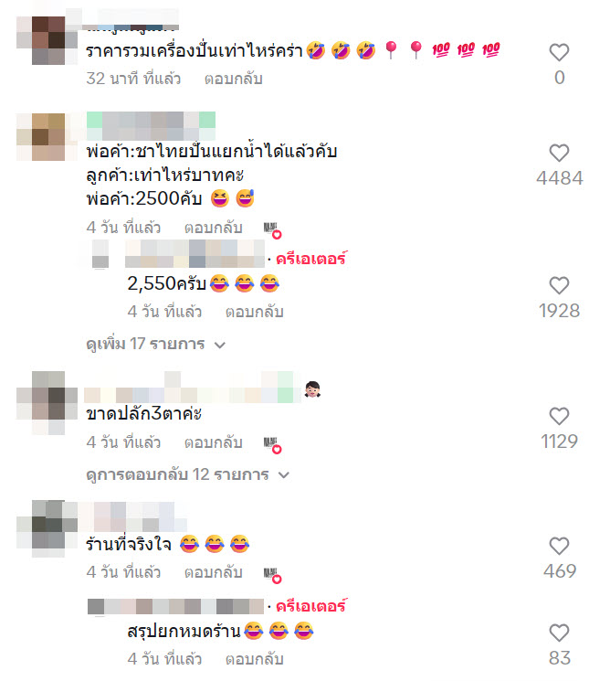Heart the สรุปยกหมดร้าน creator reply
Screen dimensions: 610x681
pos(559,633)
